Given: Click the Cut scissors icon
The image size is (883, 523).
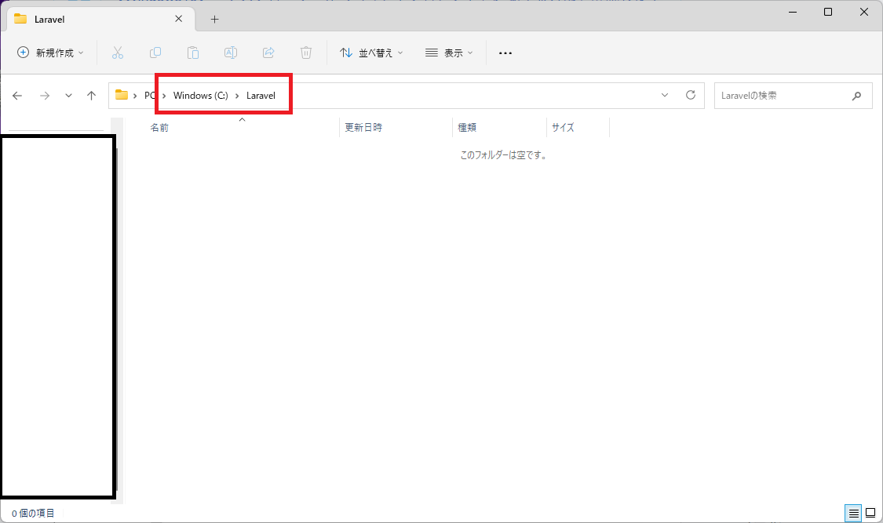Looking at the screenshot, I should 118,53.
